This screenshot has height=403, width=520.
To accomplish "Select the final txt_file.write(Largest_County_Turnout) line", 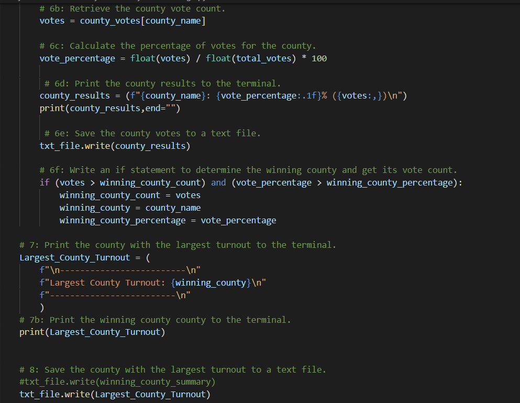I will click(115, 394).
